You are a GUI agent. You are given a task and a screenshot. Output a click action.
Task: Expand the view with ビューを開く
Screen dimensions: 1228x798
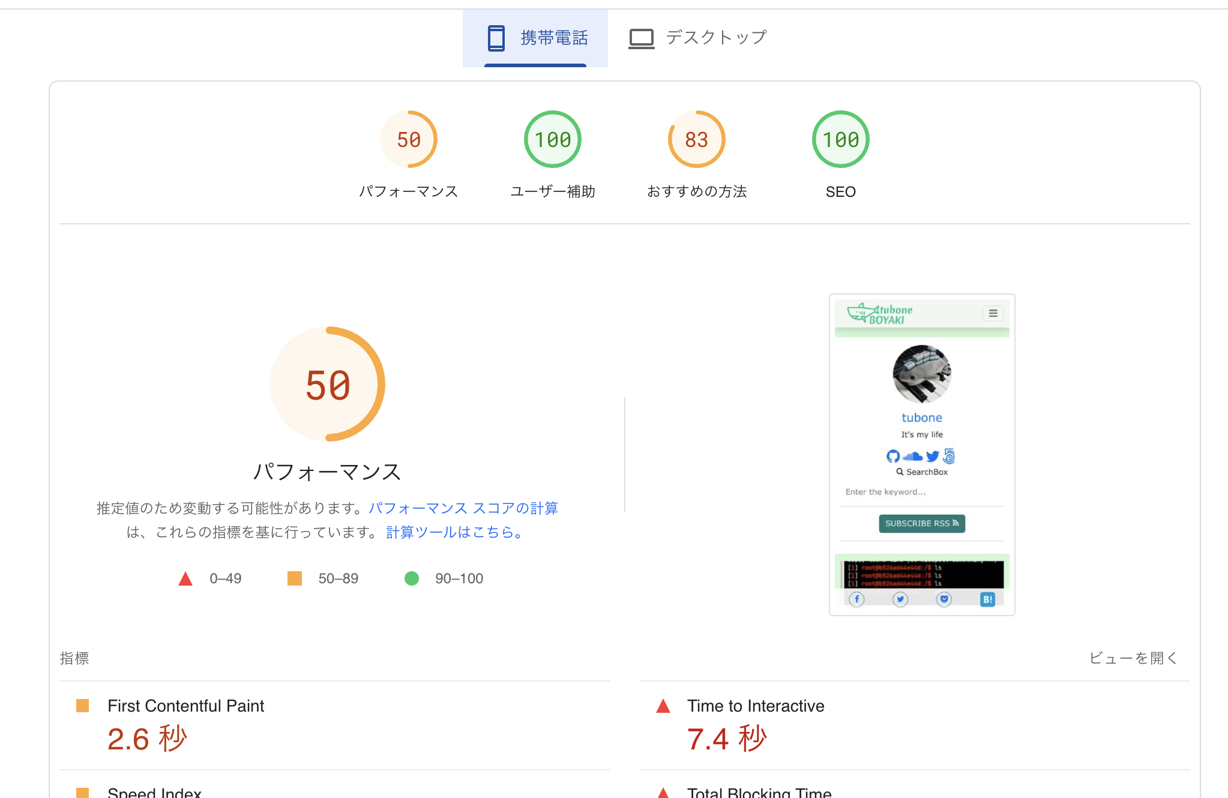(1134, 658)
